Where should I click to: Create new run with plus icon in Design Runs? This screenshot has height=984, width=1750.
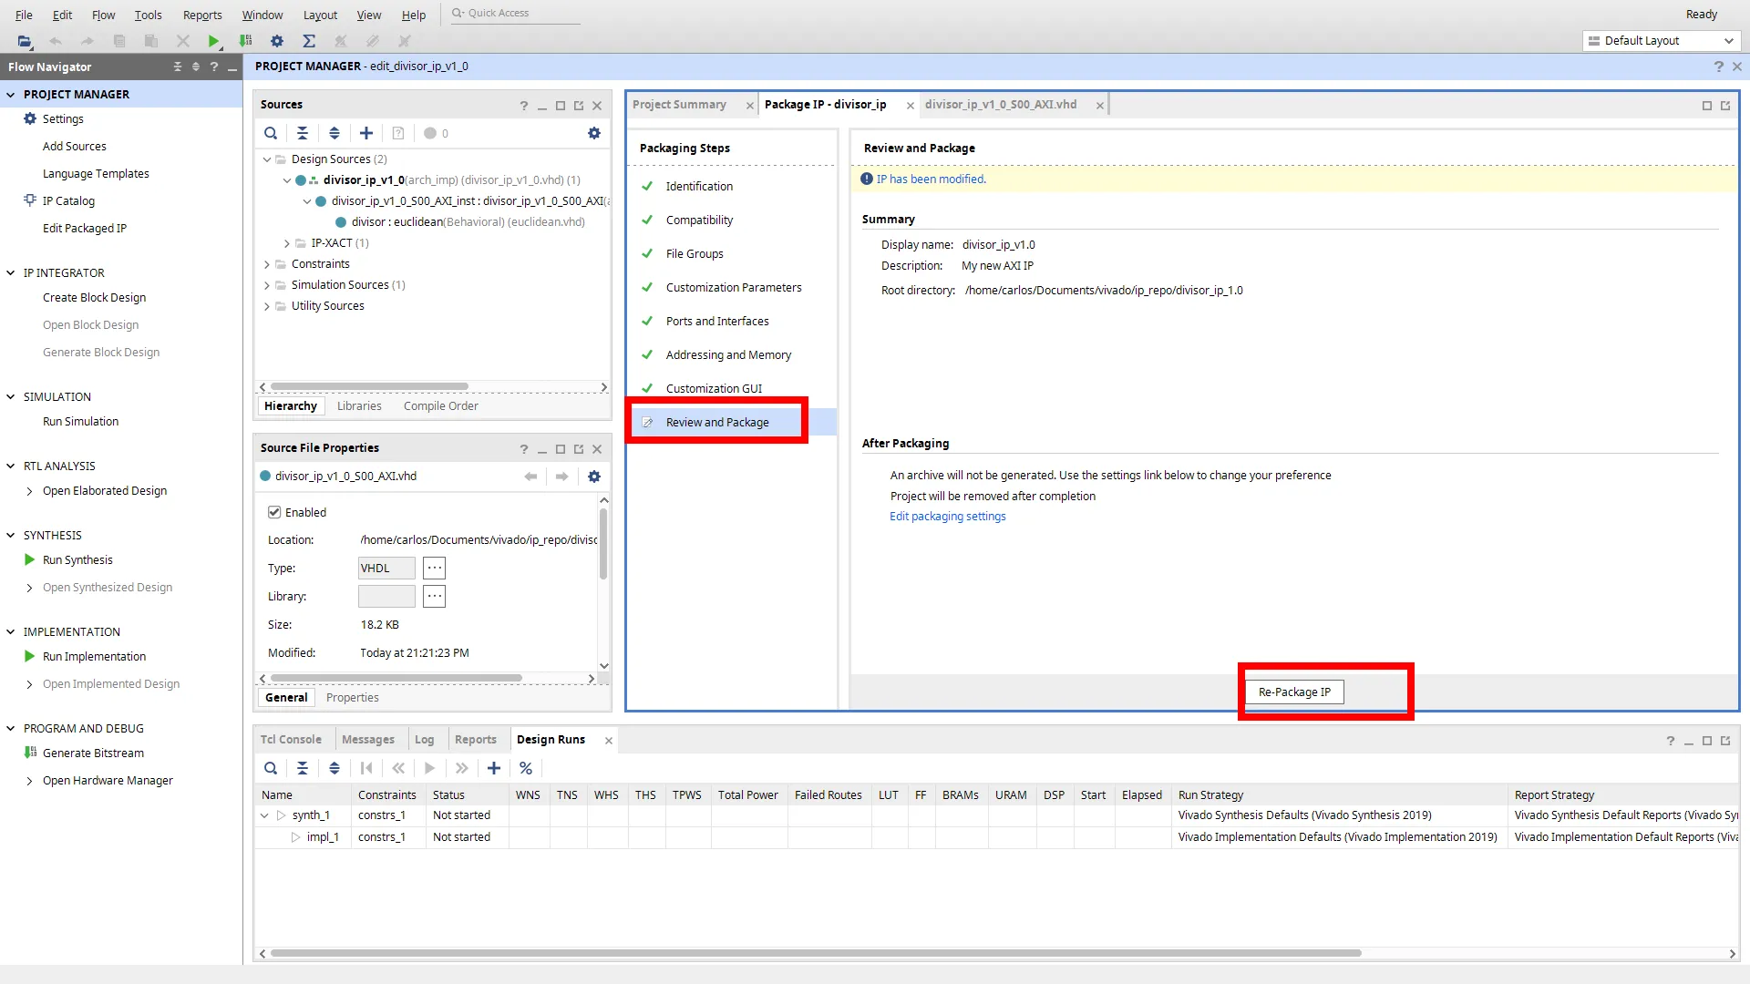[494, 768]
